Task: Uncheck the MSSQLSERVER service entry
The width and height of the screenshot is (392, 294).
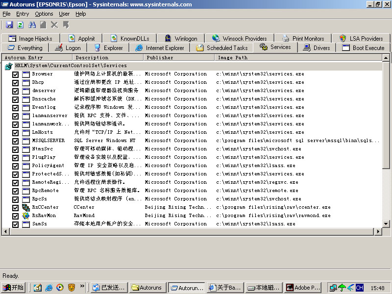Action: (15, 141)
